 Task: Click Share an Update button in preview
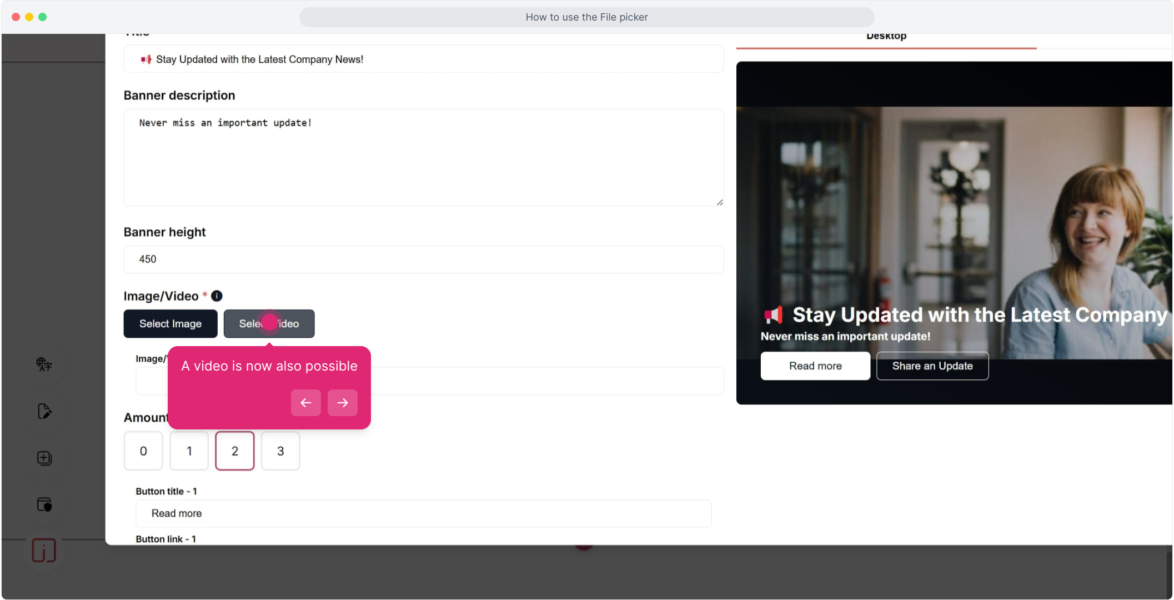tap(932, 366)
